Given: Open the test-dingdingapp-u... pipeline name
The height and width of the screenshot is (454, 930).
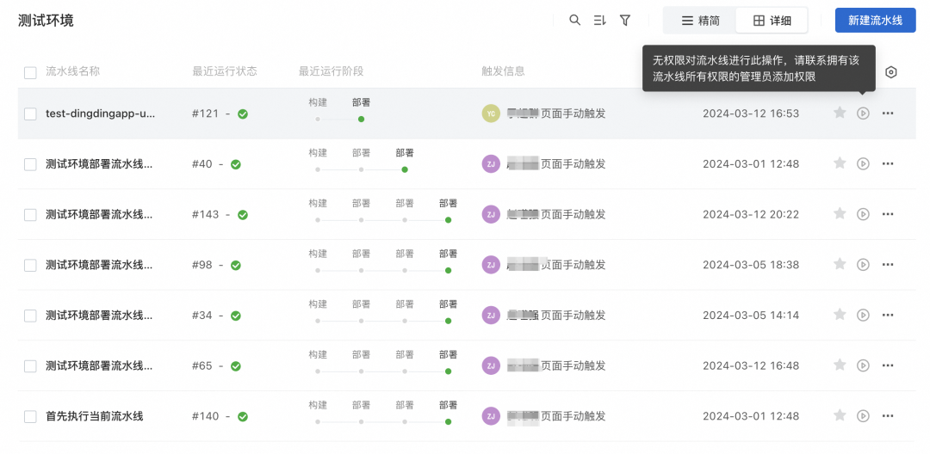Looking at the screenshot, I should tap(100, 113).
